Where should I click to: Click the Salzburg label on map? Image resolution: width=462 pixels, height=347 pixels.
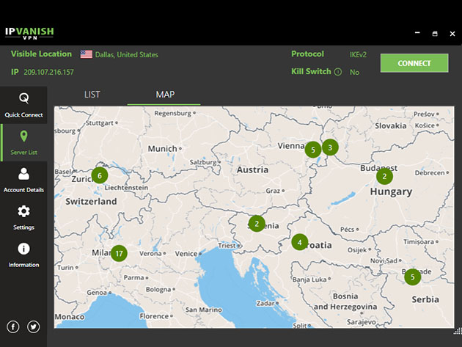point(202,162)
